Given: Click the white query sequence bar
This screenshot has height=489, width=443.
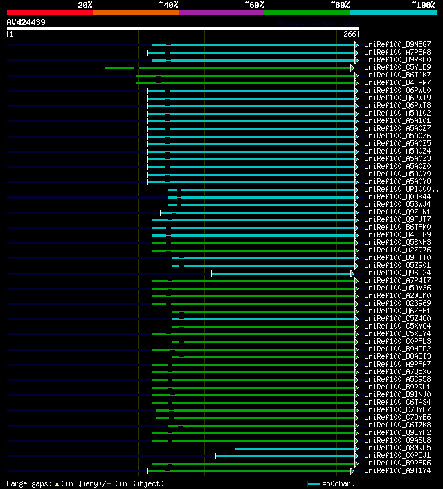Looking at the screenshot, I should coord(183,28).
